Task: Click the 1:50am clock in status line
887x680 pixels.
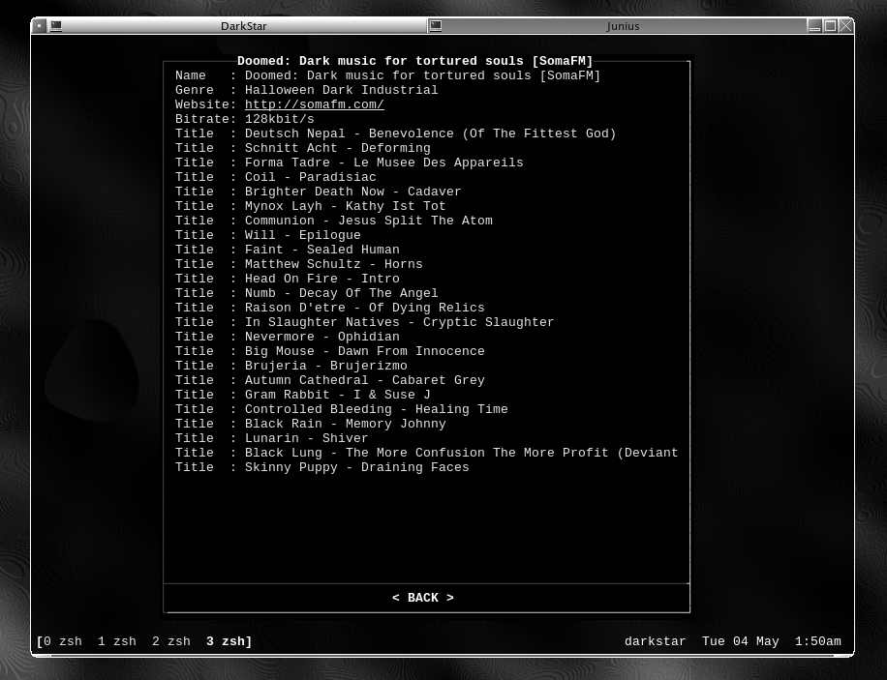Action: (x=817, y=641)
